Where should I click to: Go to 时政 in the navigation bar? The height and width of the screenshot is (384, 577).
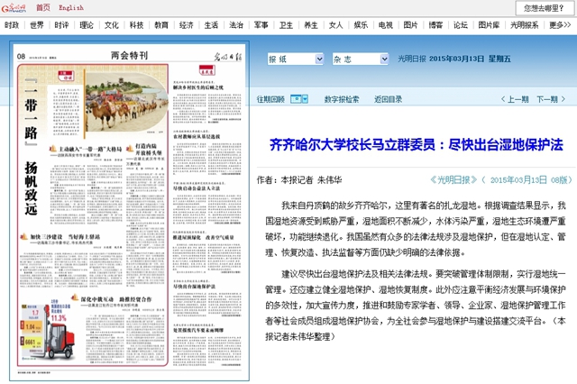pos(61,25)
